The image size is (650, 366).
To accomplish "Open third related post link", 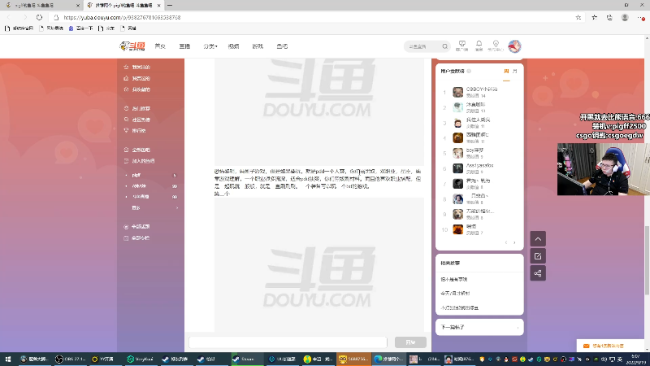I will (x=459, y=307).
